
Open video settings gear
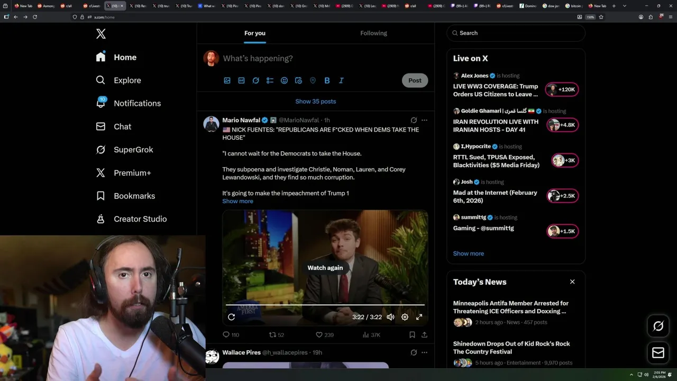tap(405, 317)
